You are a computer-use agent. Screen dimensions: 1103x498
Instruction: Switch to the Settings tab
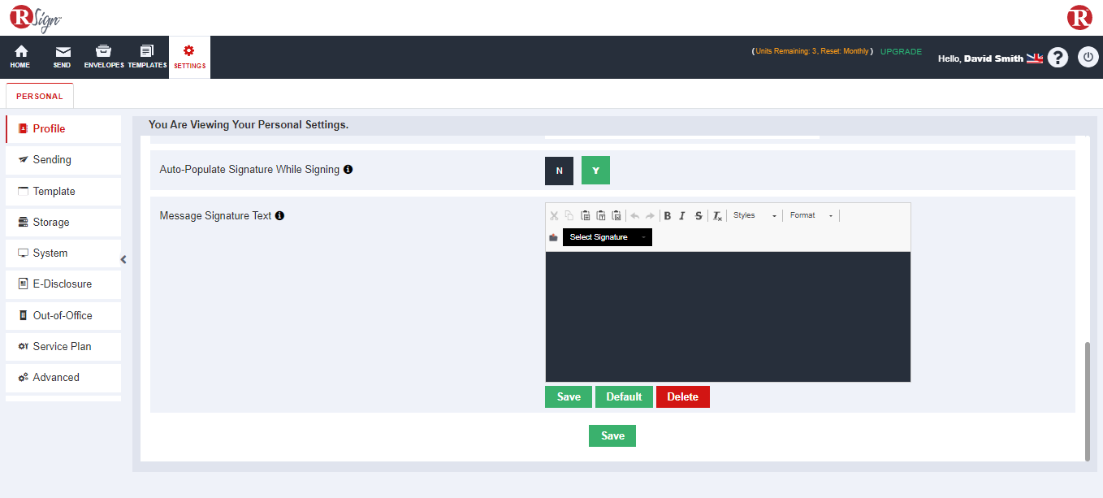[189, 57]
